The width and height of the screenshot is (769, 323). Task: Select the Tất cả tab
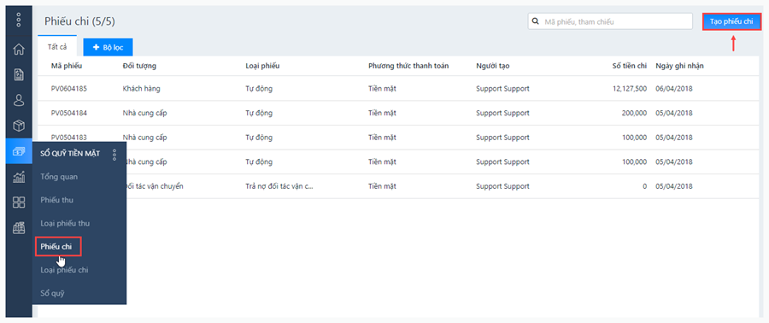[x=57, y=47]
